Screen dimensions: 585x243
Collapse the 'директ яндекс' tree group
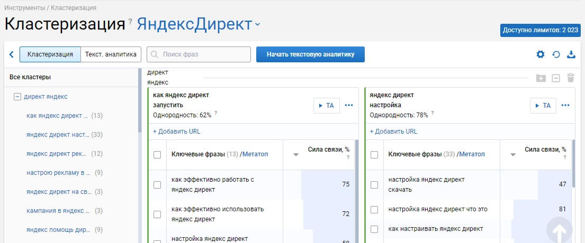17,97
